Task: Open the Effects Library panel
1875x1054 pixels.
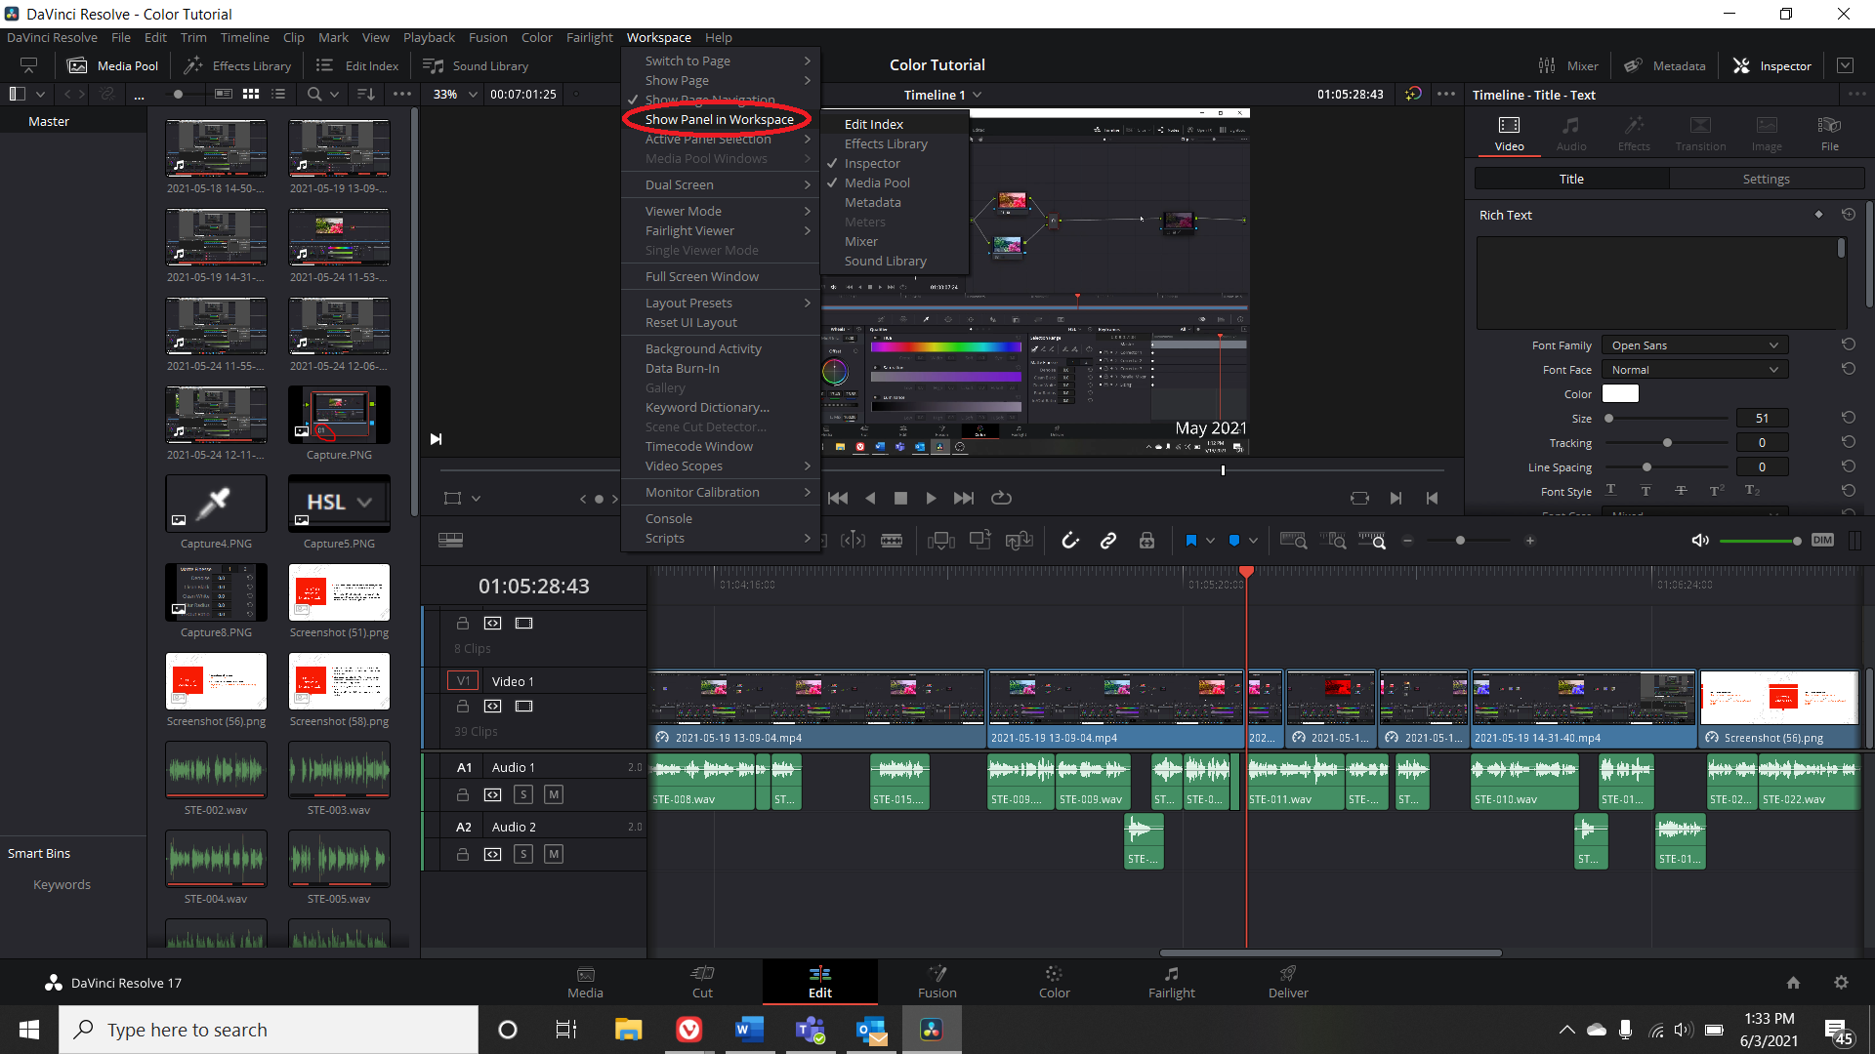Action: 884,142
